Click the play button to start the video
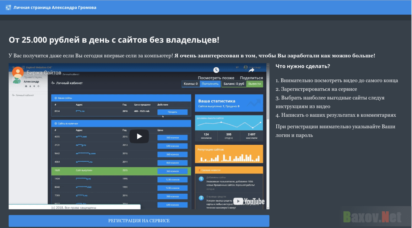Image resolution: width=412 pixels, height=228 pixels. tap(139, 136)
